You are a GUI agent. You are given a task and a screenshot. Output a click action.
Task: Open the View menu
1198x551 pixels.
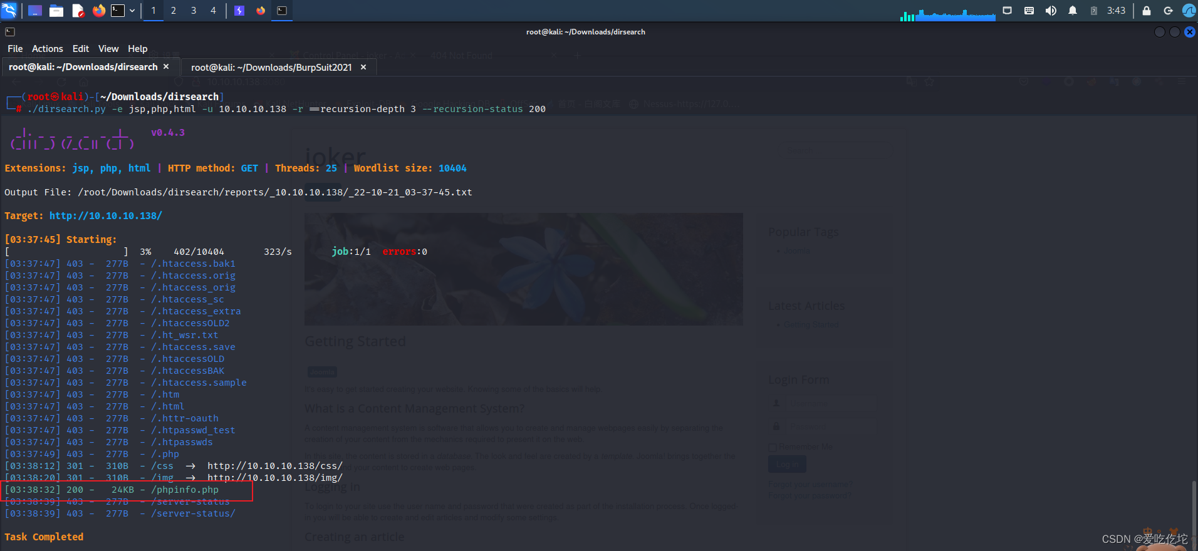pyautogui.click(x=108, y=49)
